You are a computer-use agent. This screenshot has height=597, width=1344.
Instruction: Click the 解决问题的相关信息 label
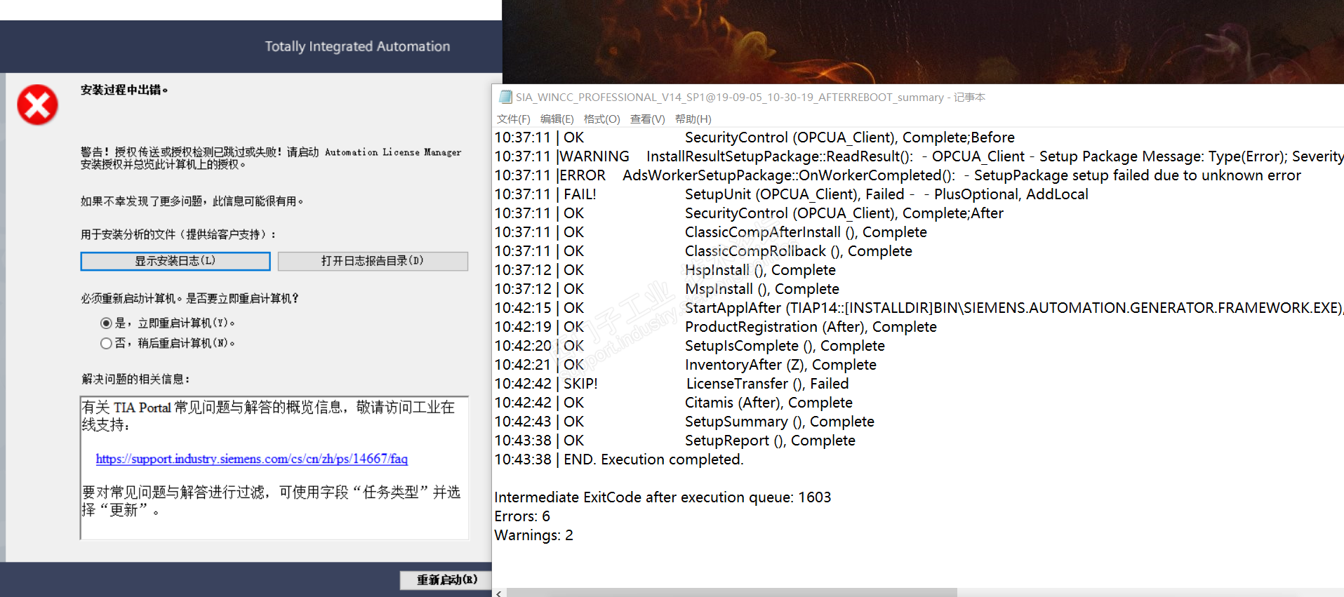click(136, 380)
